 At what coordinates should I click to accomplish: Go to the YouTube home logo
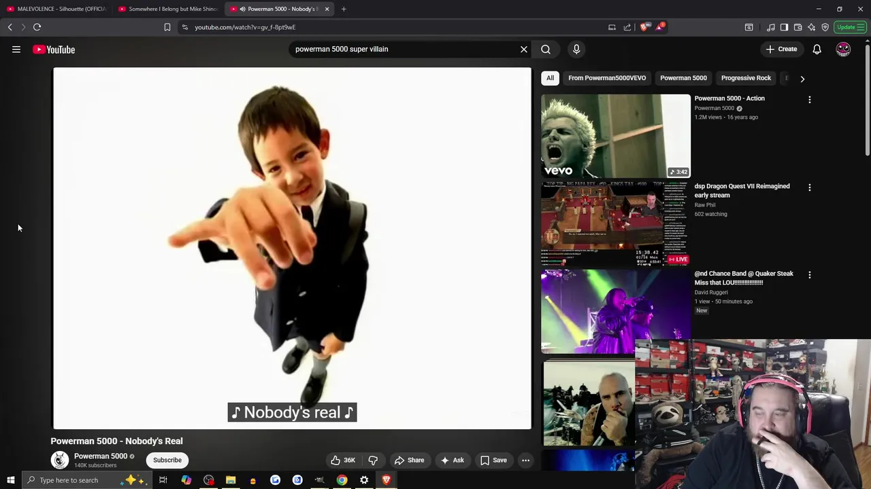click(x=54, y=49)
